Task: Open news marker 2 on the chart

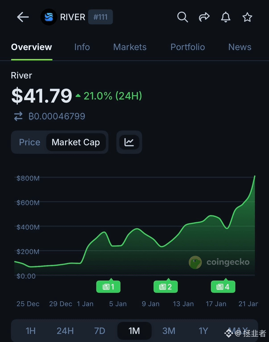Action: (x=165, y=287)
